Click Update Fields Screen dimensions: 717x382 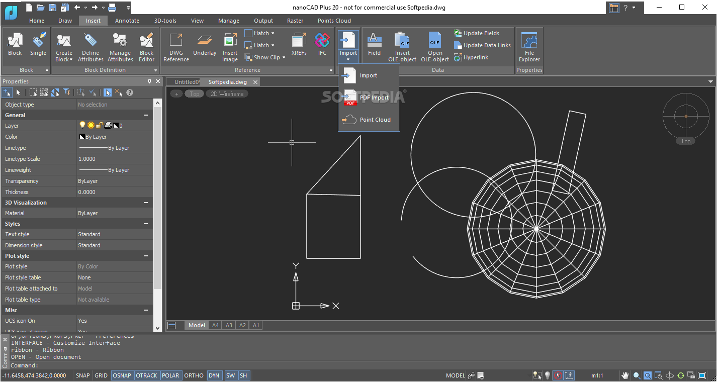[476, 33]
